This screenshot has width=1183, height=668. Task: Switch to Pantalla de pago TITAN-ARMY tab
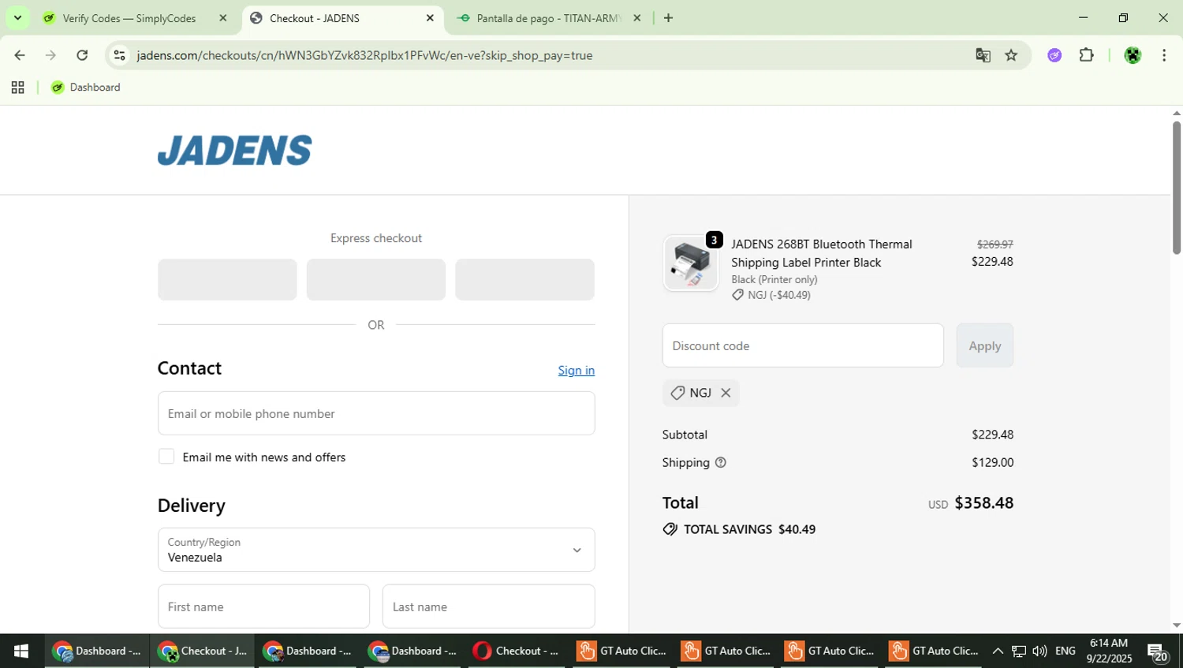[x=550, y=18]
